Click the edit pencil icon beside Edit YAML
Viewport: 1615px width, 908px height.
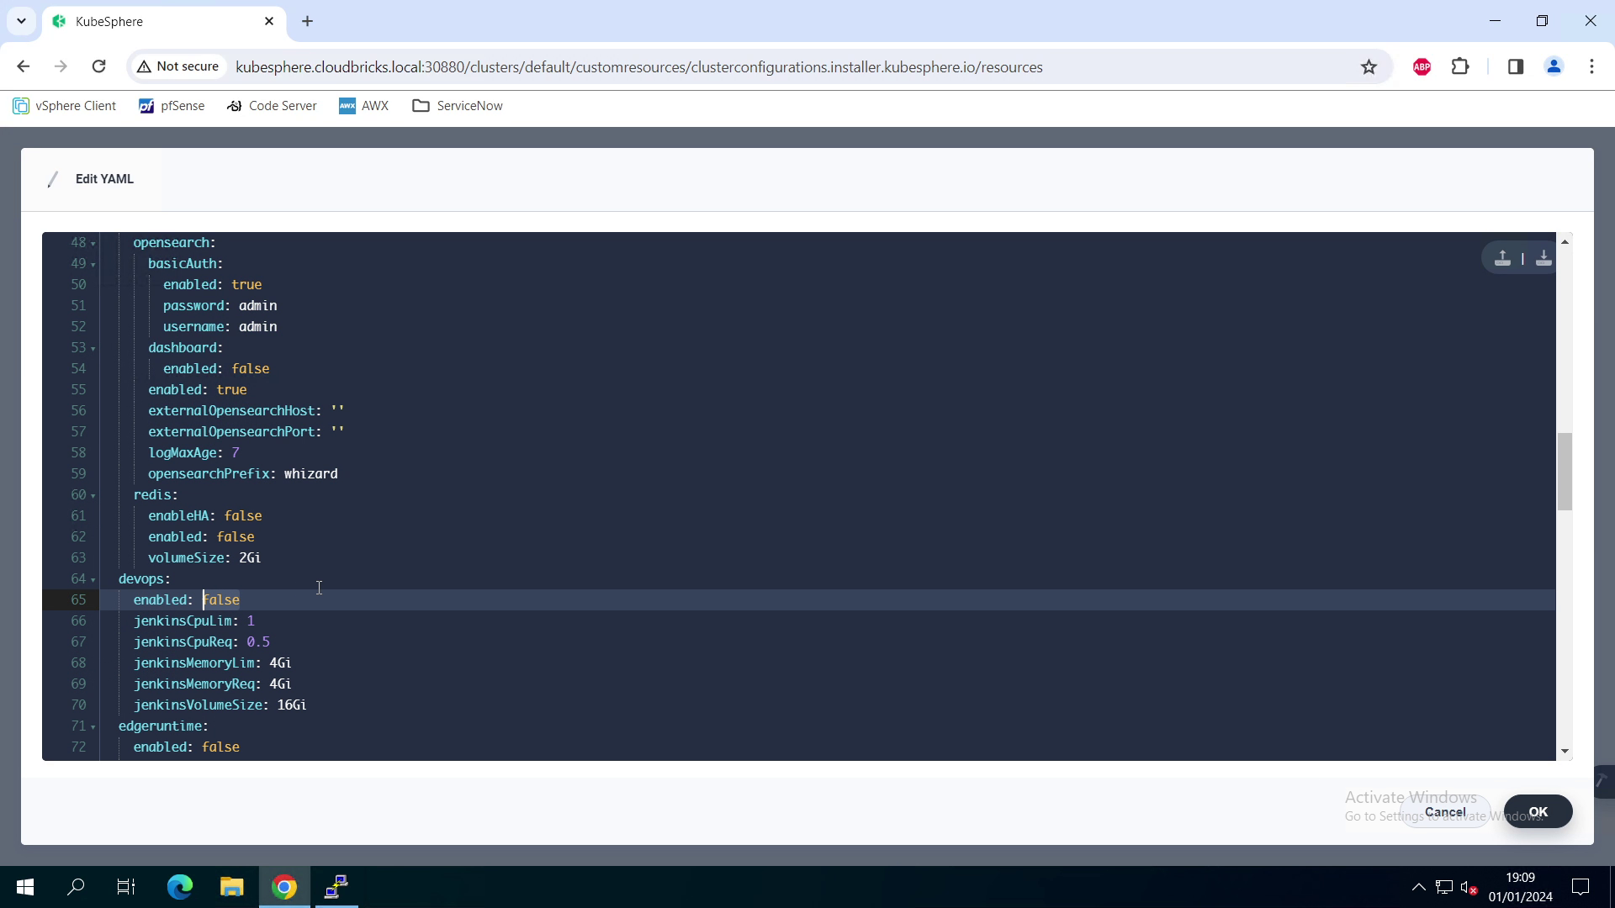point(53,179)
